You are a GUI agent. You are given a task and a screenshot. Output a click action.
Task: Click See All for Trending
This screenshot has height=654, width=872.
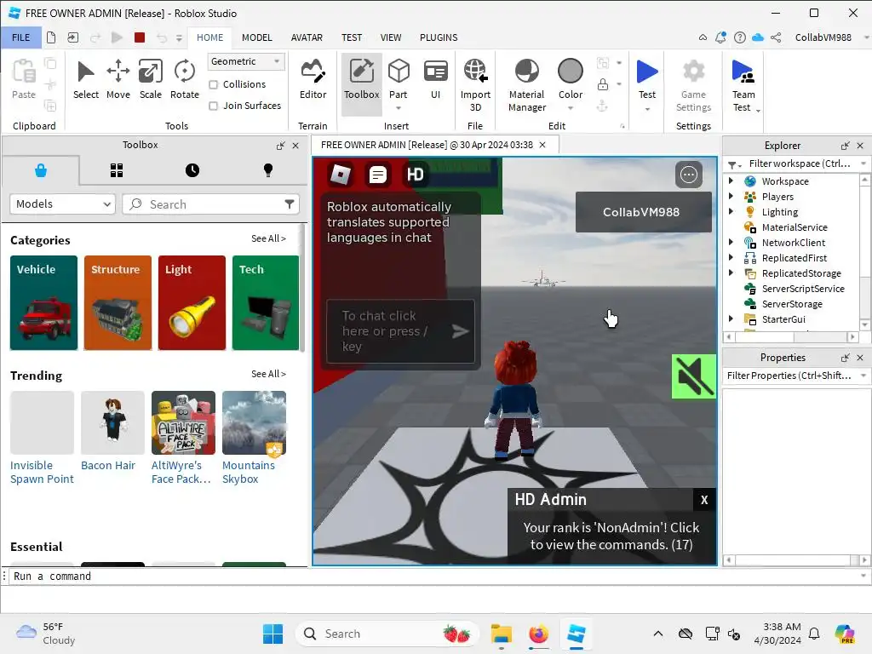pyautogui.click(x=268, y=374)
